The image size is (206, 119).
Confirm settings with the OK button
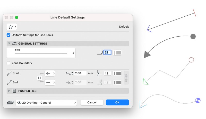point(117,102)
